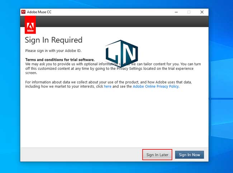Screen dimensions: 233x173
Task: Click the 'Adobe Muse CC' window title
Action: click(x=39, y=12)
